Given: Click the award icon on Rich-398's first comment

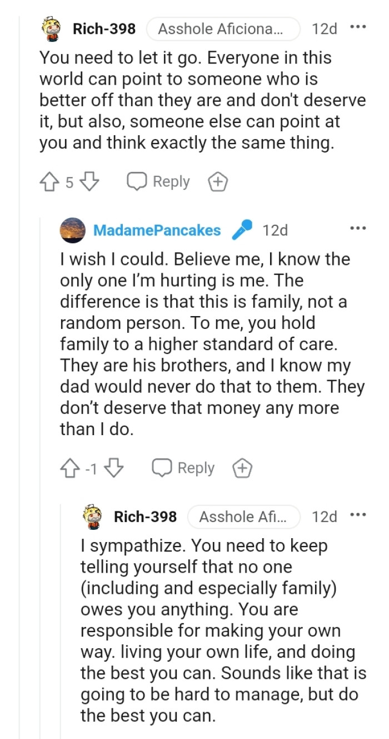Looking at the screenshot, I should tap(217, 181).
